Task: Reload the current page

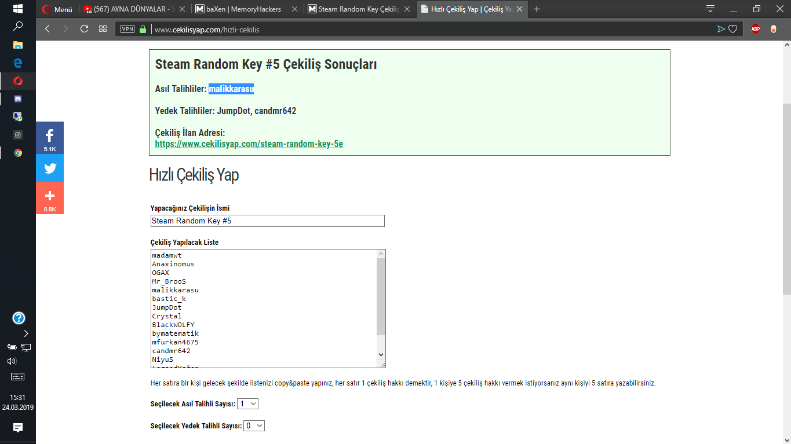Action: pos(84,29)
